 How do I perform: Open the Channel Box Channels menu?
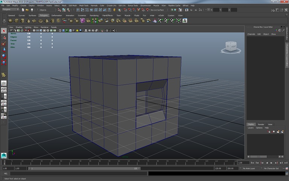251,34
